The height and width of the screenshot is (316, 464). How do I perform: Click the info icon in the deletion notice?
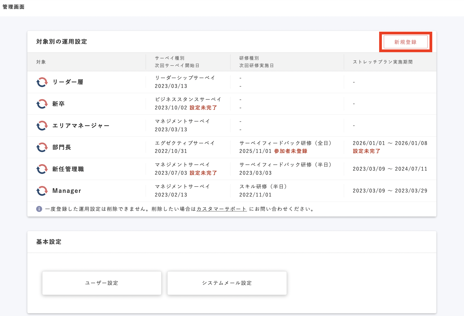tap(39, 209)
